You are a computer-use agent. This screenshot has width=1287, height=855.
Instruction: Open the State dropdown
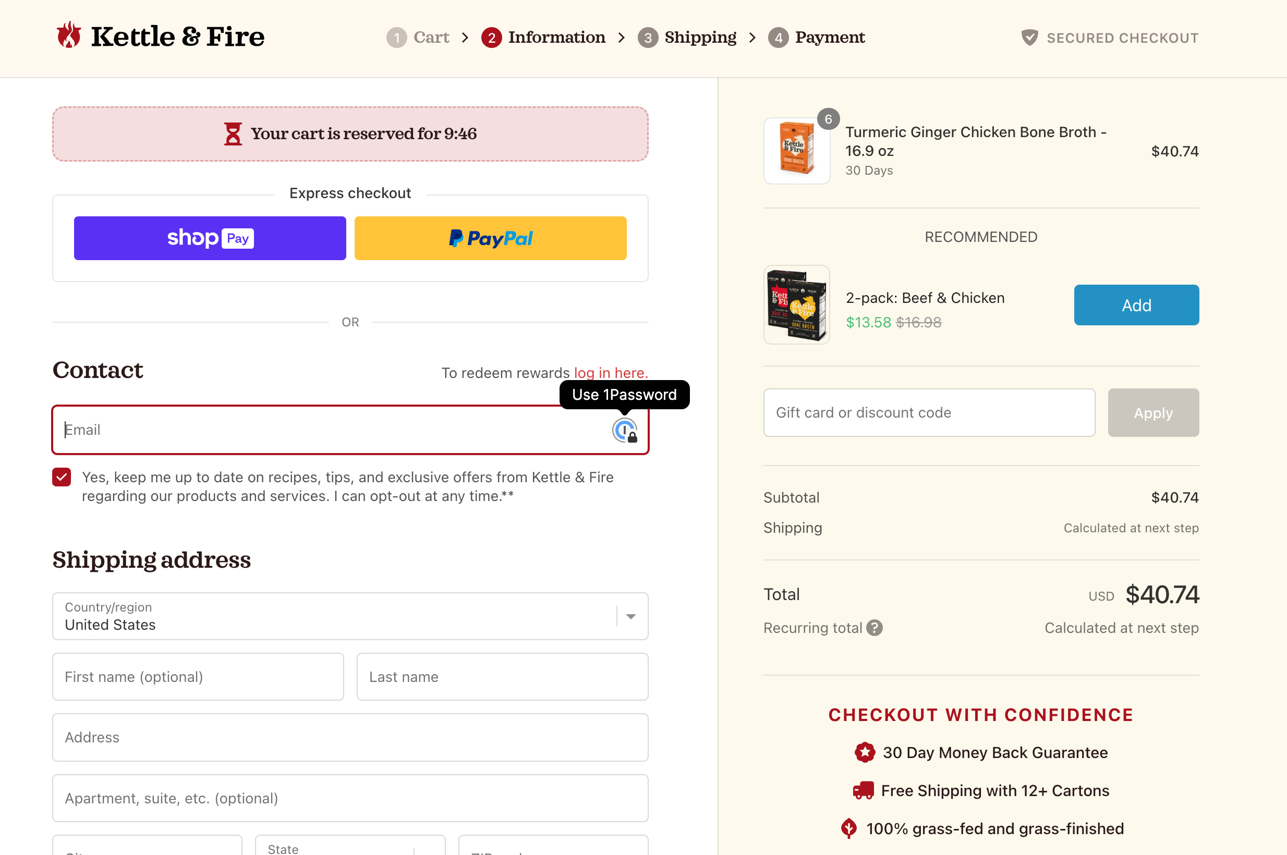[350, 845]
